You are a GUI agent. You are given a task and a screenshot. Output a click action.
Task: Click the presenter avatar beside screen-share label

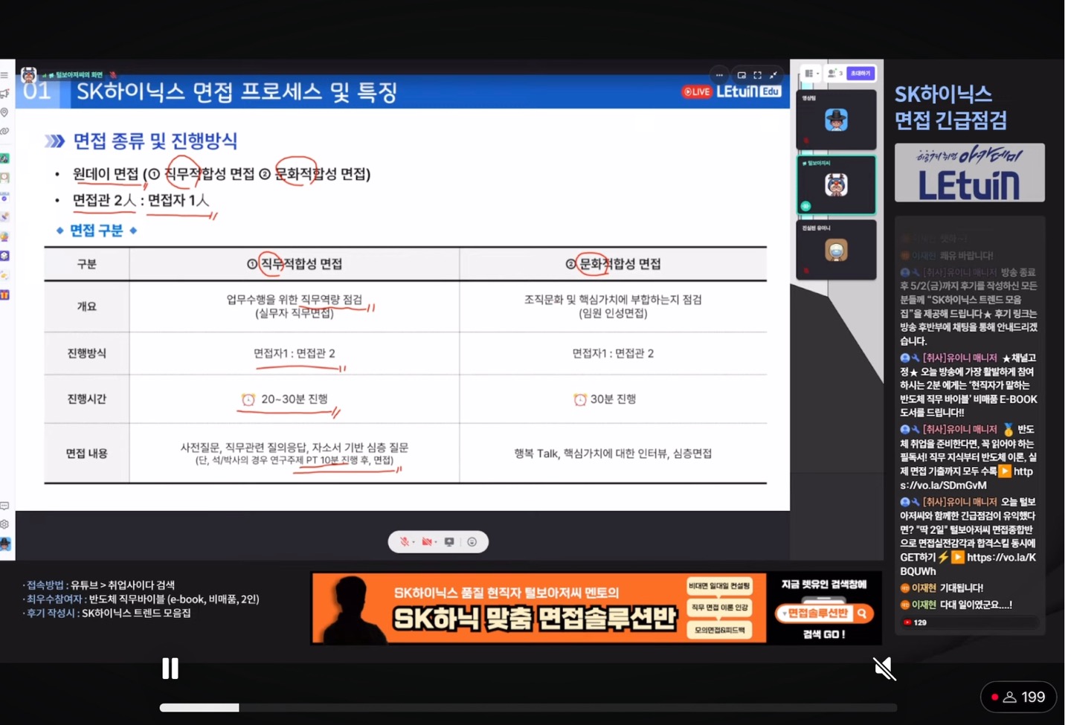pos(28,74)
